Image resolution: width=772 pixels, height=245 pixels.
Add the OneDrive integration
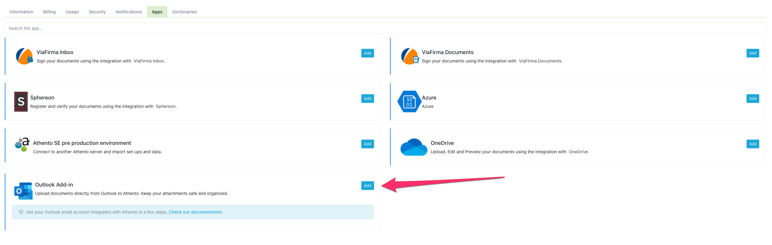(x=752, y=144)
